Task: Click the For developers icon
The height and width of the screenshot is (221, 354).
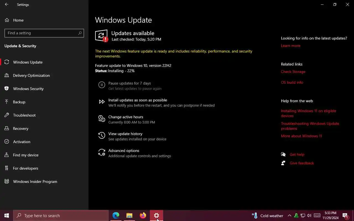Action: click(x=7, y=168)
